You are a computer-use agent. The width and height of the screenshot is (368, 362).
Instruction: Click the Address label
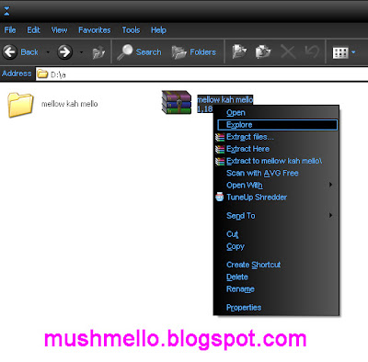(17, 74)
